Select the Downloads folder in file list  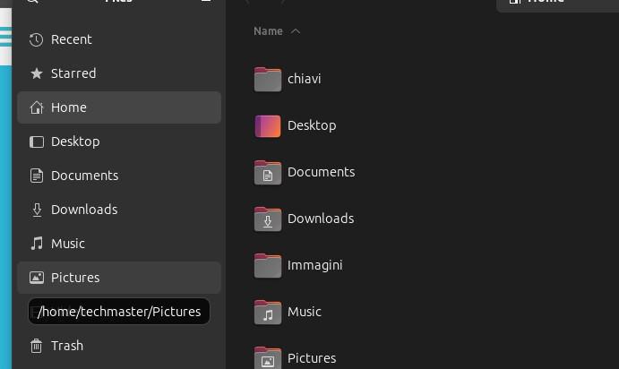(320, 219)
